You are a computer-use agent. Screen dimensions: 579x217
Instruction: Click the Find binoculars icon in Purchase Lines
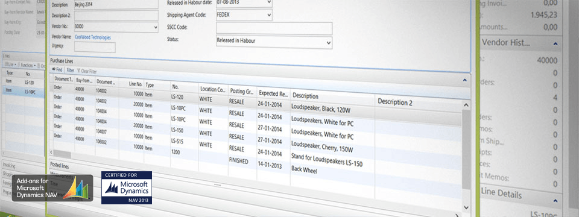(x=54, y=69)
